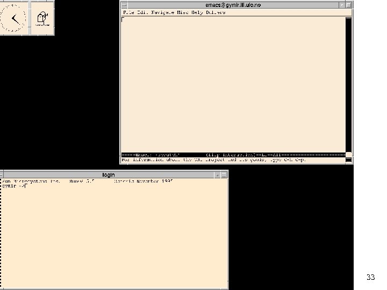387x290 pixels.
Task: Open the Misc menu in emacs
Action: tap(183, 12)
